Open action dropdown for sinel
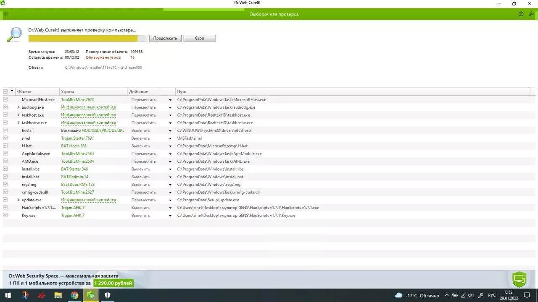The height and width of the screenshot is (302, 538). (170, 138)
